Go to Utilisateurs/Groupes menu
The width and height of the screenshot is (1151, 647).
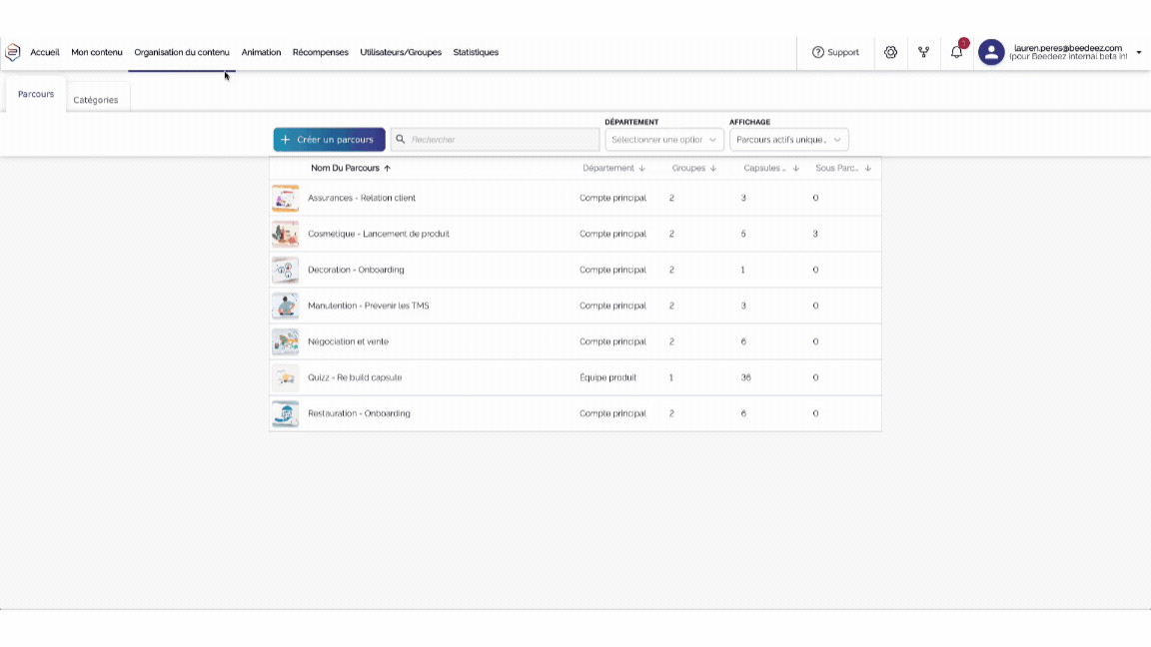(401, 52)
